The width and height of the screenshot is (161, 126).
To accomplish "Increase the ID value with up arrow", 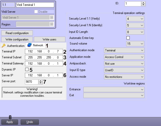I will 143,3.
